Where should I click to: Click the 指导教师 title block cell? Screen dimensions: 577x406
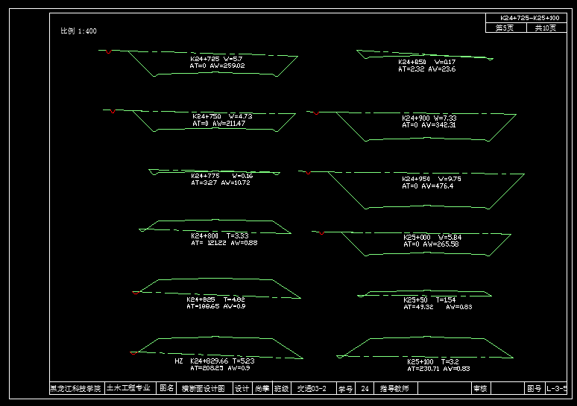[x=394, y=388]
